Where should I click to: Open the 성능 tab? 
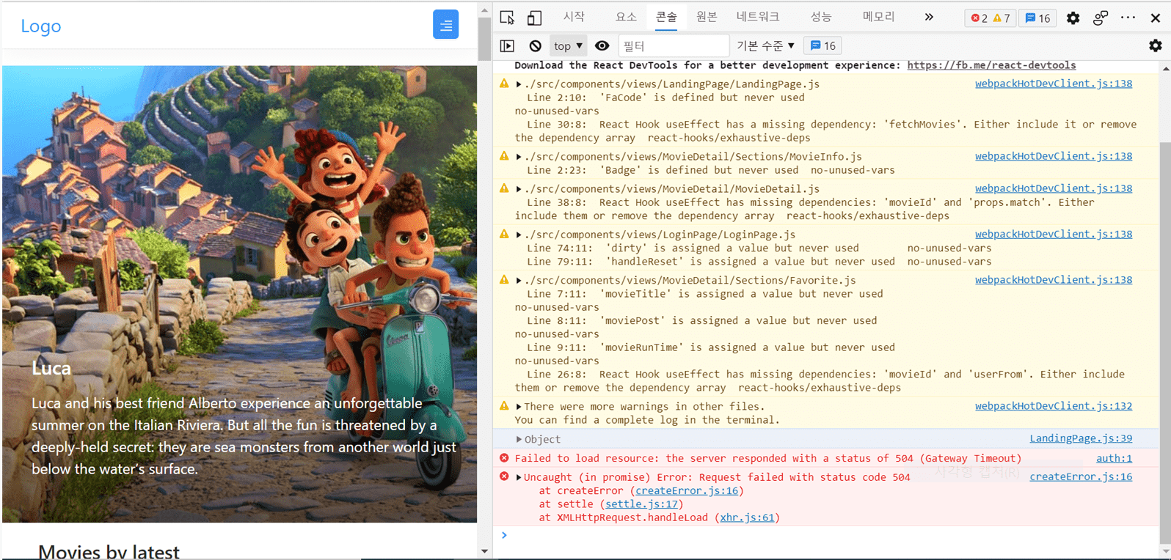(821, 17)
